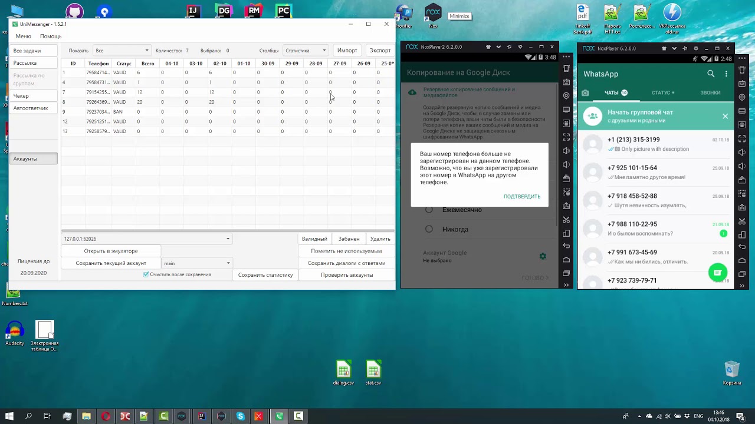Expand the 'Показать' filter dropdown
This screenshot has width=755, height=424.
(122, 51)
